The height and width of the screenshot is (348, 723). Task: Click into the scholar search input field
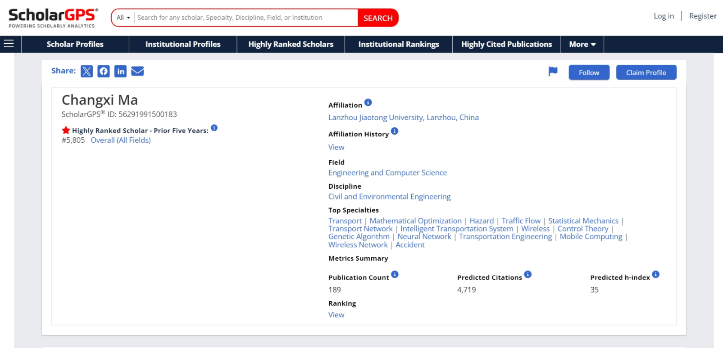pos(246,18)
